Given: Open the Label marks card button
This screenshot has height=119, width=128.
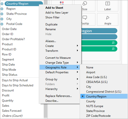Looking at the screenshot, I should (108, 6).
